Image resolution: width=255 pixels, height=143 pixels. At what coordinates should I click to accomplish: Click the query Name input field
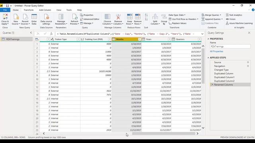click(x=230, y=46)
